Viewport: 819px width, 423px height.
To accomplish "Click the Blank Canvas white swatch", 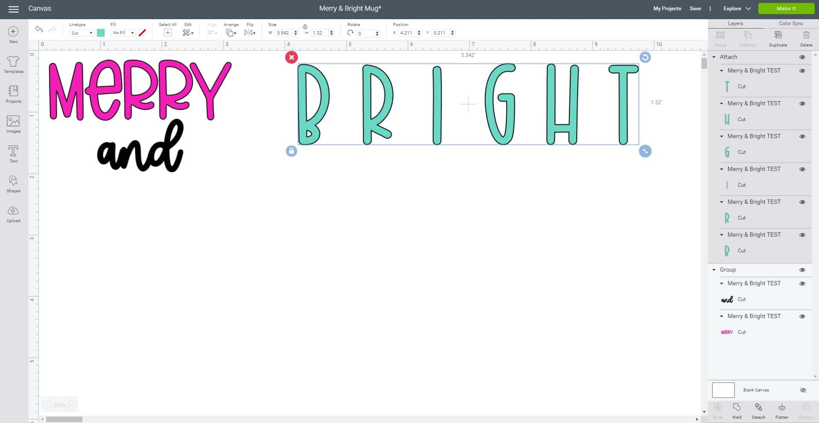I will tap(723, 390).
